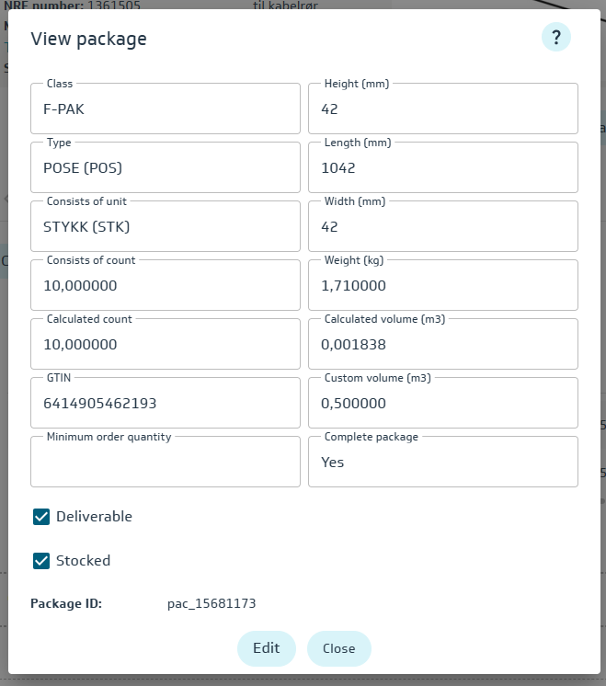This screenshot has width=606, height=686.
Task: Click the Complete package field showing Yes
Action: 442,463
